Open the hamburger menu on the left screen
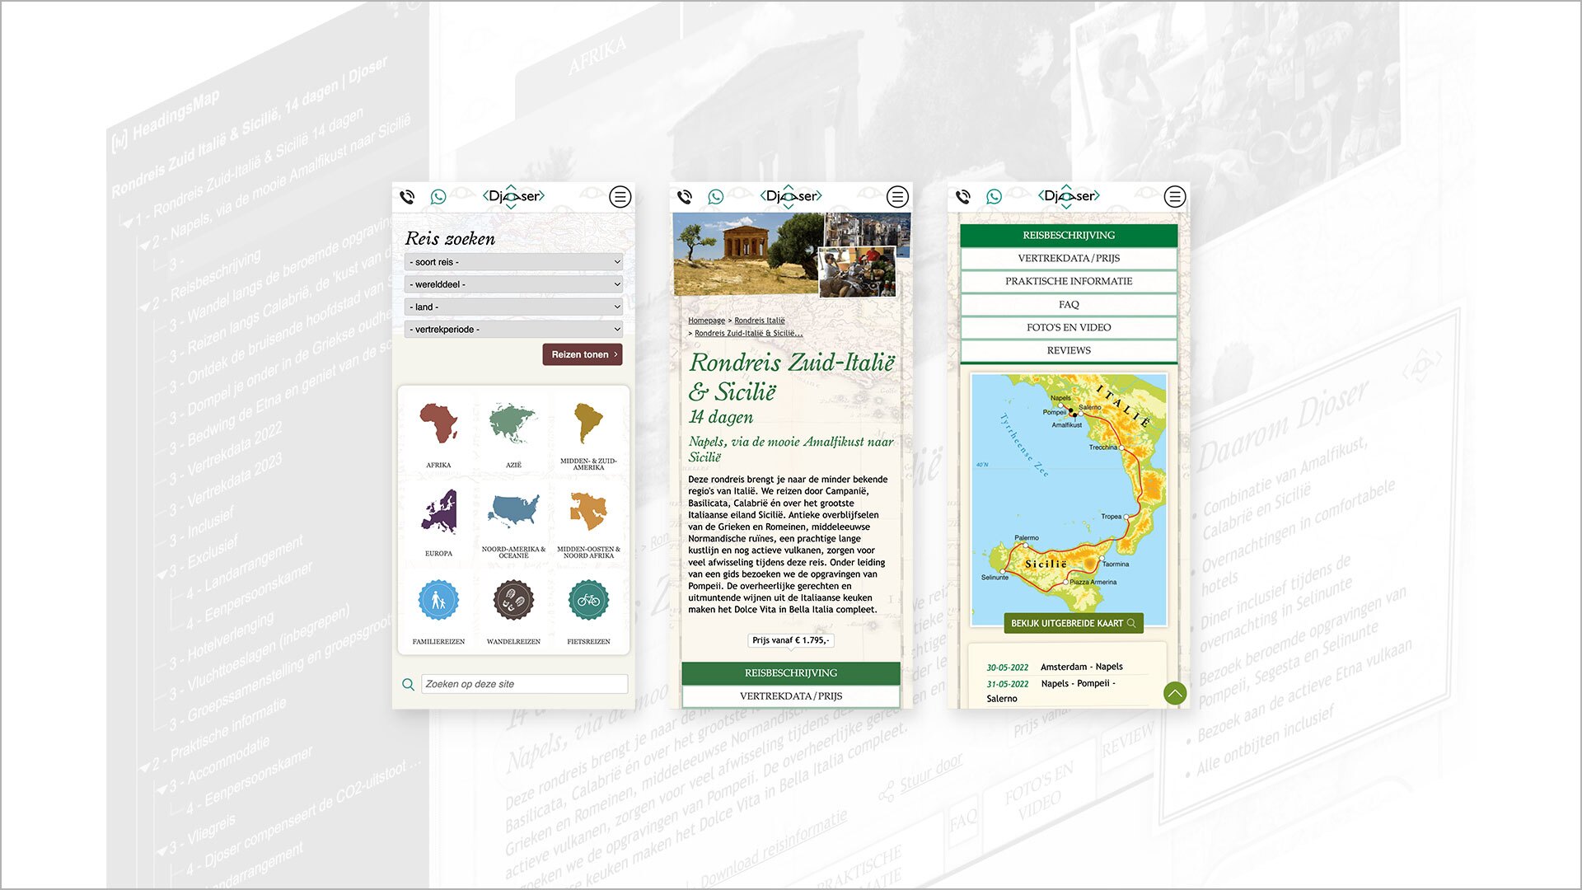Screen dimensions: 1582x890 coord(620,197)
